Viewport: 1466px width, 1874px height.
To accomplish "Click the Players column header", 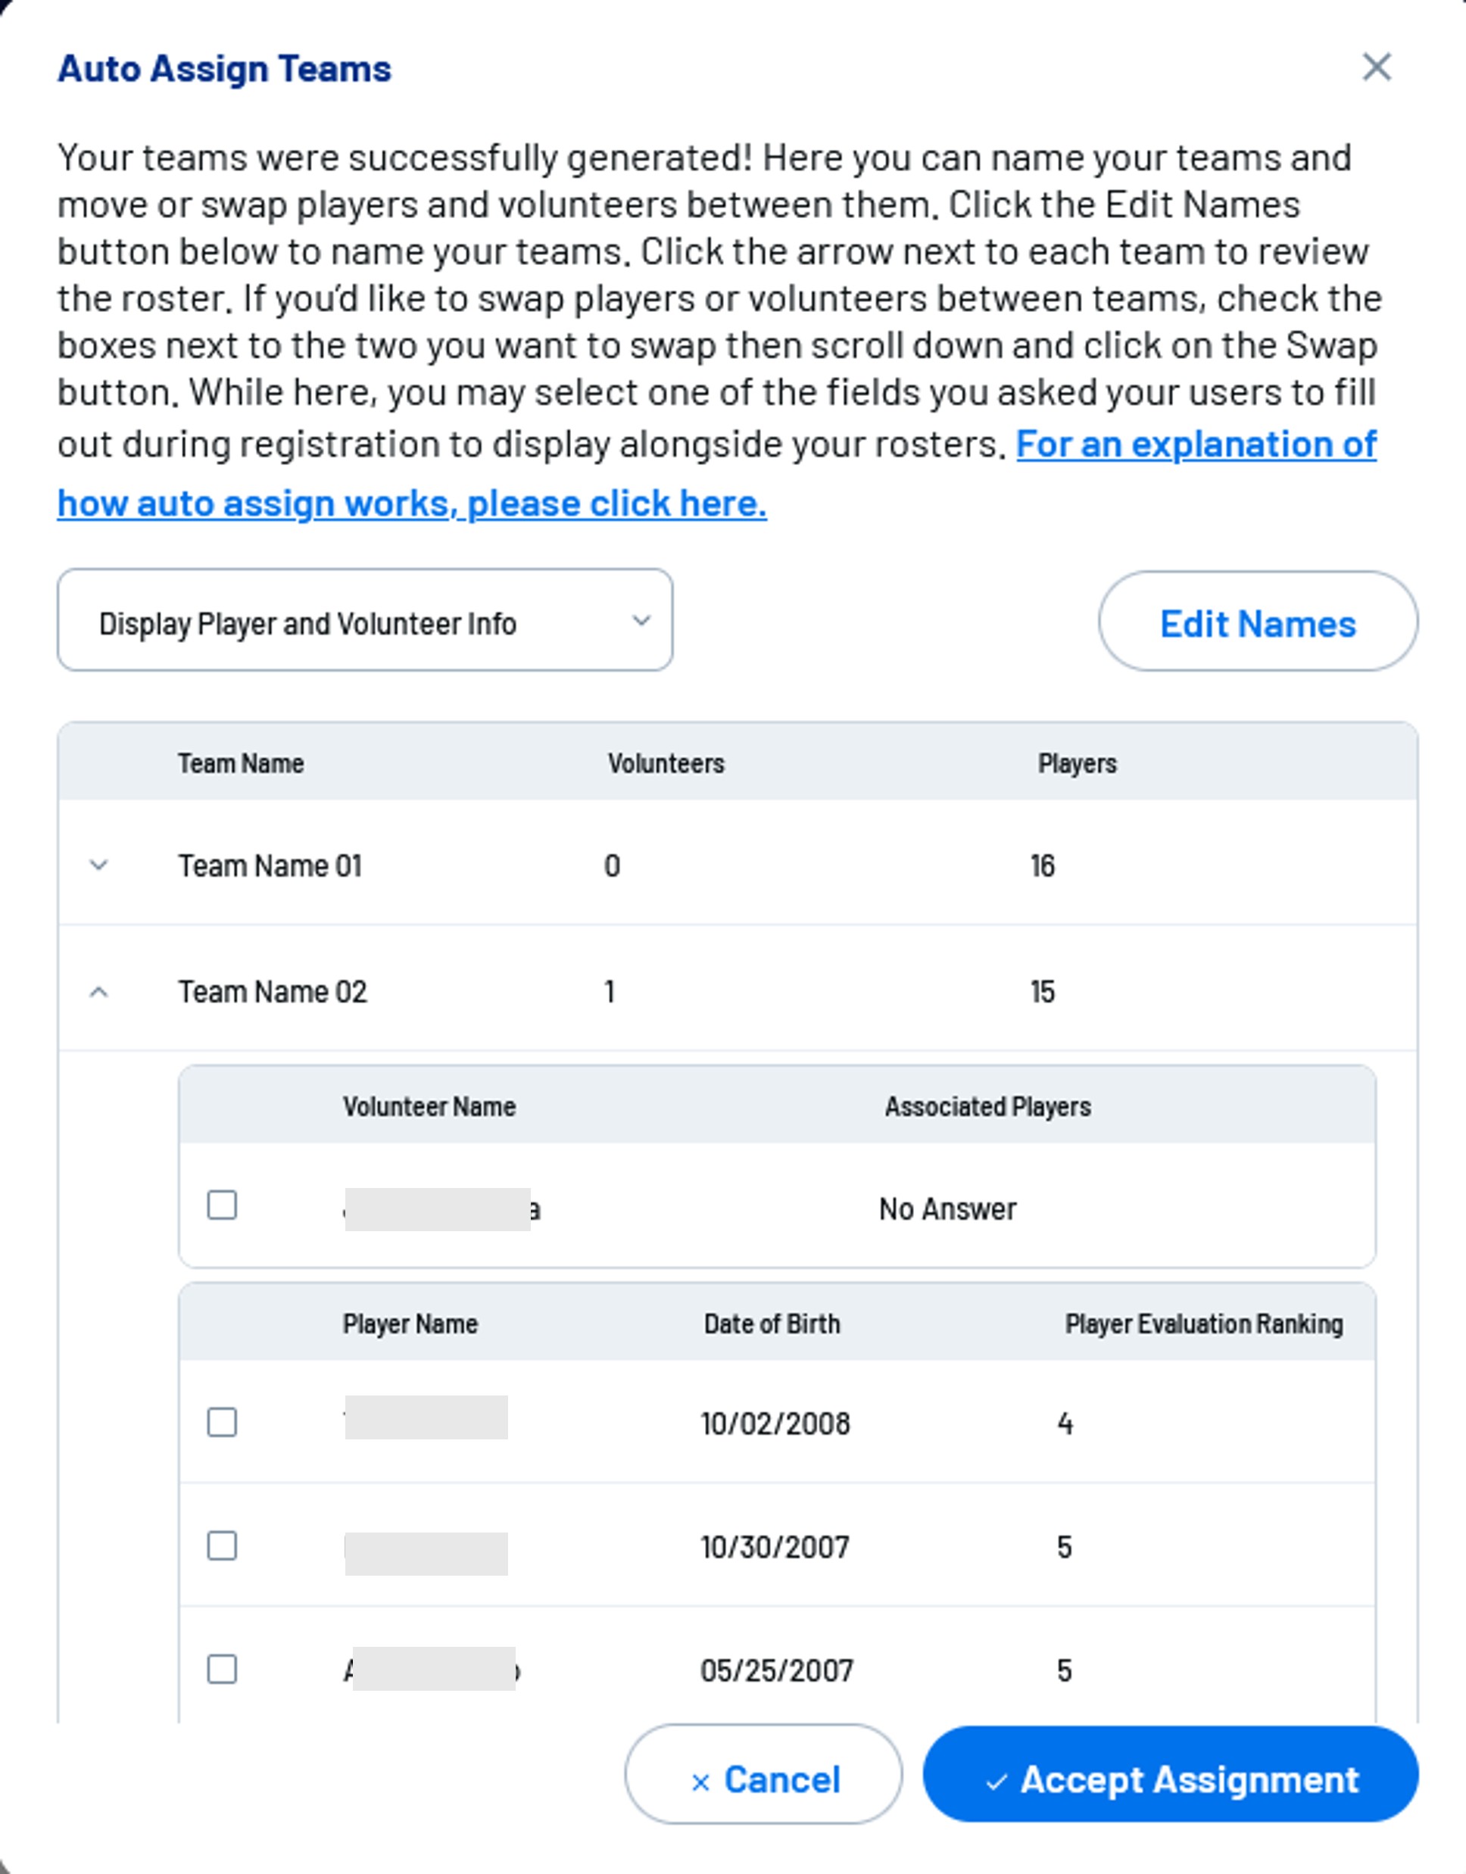I will (x=1078, y=764).
